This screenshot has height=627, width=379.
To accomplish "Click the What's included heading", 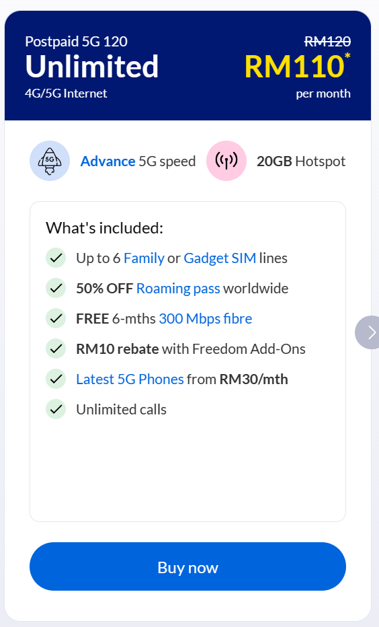I will click(105, 228).
